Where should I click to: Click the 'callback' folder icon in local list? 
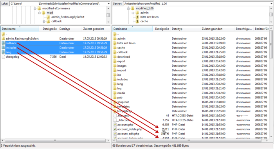3,43
